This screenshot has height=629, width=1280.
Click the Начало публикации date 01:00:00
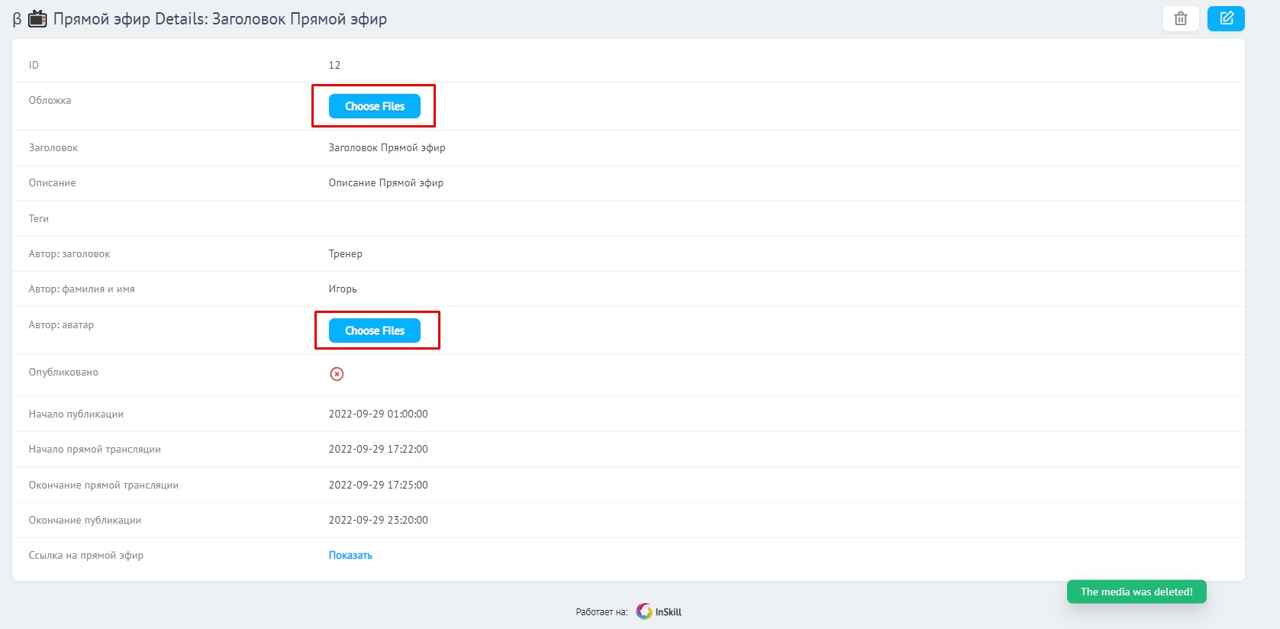click(378, 414)
